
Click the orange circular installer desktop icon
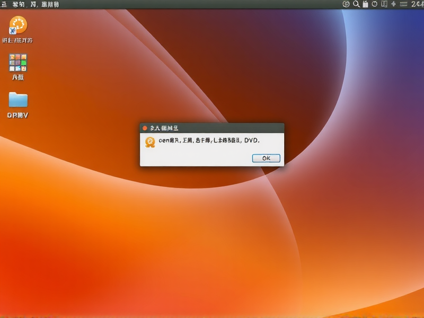pos(18,25)
